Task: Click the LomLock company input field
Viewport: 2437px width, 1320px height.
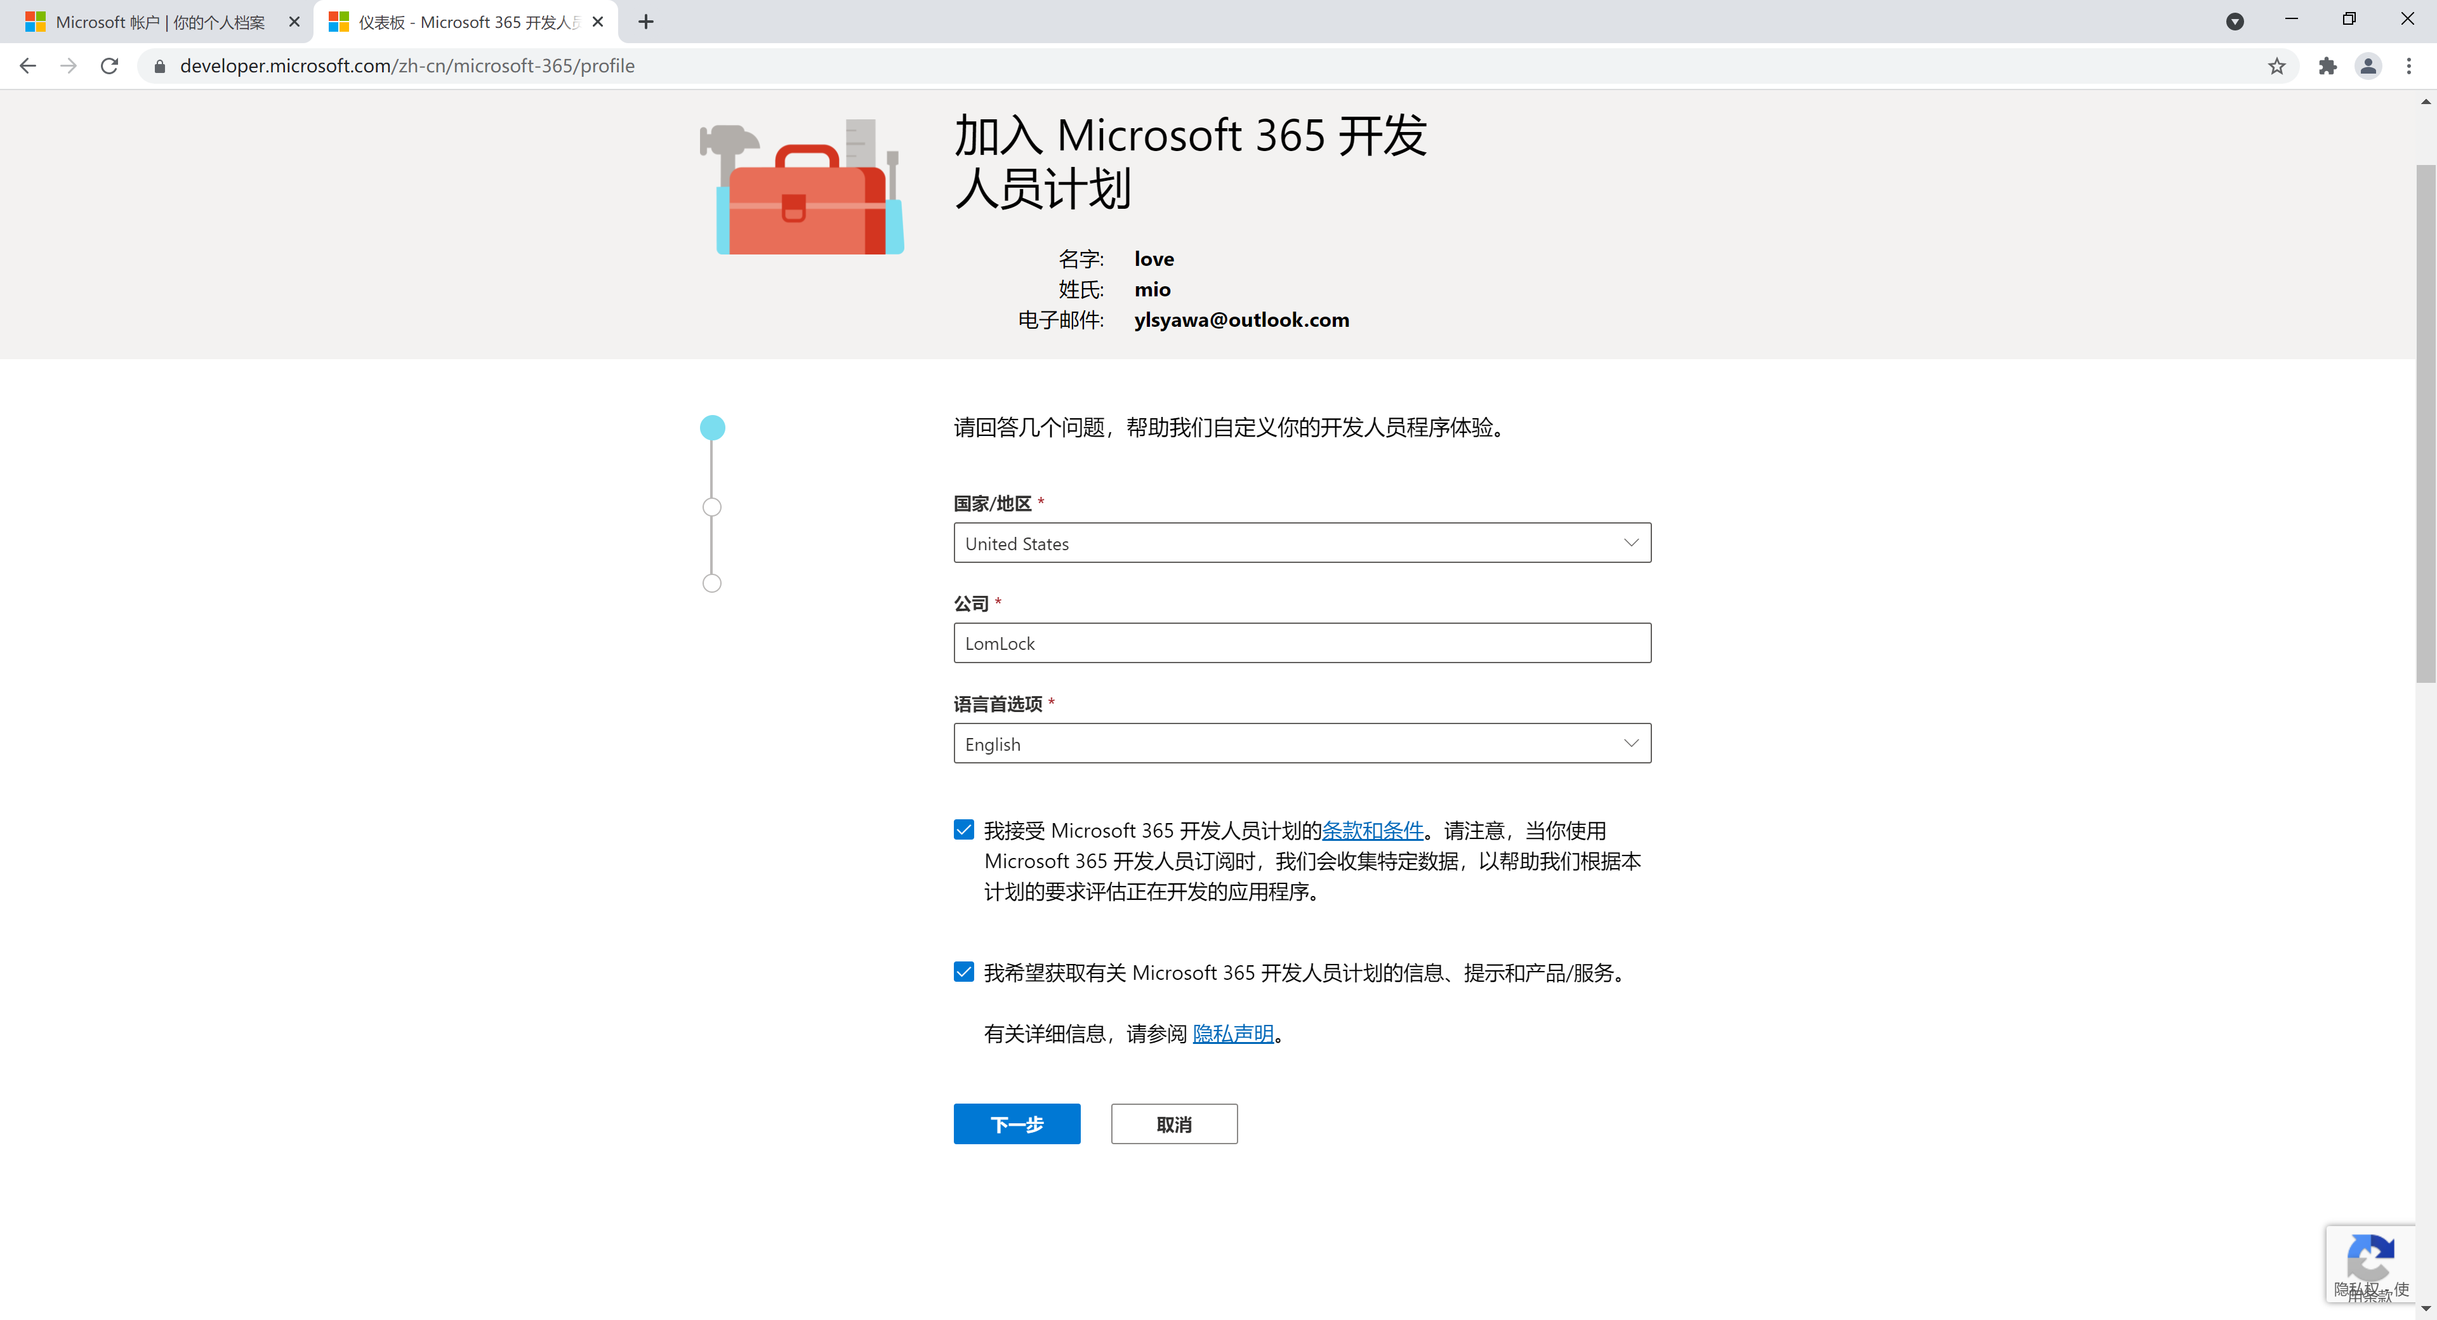Action: point(1302,643)
